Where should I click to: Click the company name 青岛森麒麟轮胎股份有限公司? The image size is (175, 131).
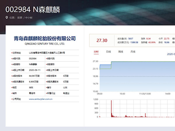click(45, 39)
